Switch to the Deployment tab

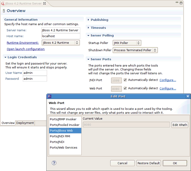[25, 123]
